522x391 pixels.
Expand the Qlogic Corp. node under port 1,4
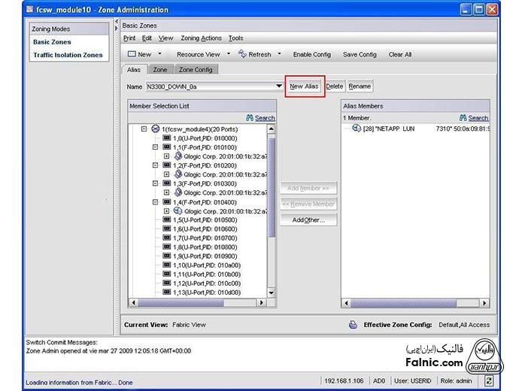coord(167,211)
